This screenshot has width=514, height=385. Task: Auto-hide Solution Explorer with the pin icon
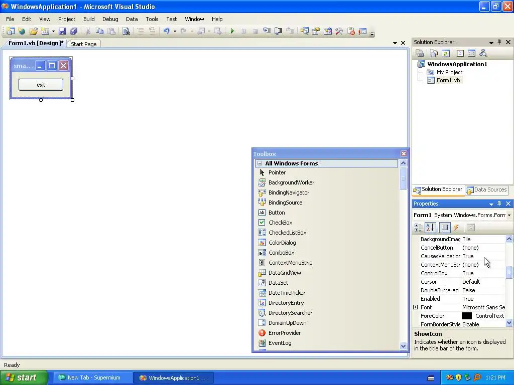click(x=499, y=42)
